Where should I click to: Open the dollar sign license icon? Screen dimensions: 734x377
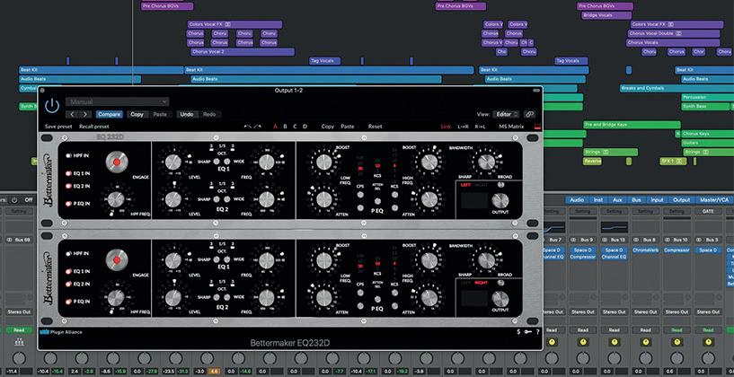click(x=517, y=331)
